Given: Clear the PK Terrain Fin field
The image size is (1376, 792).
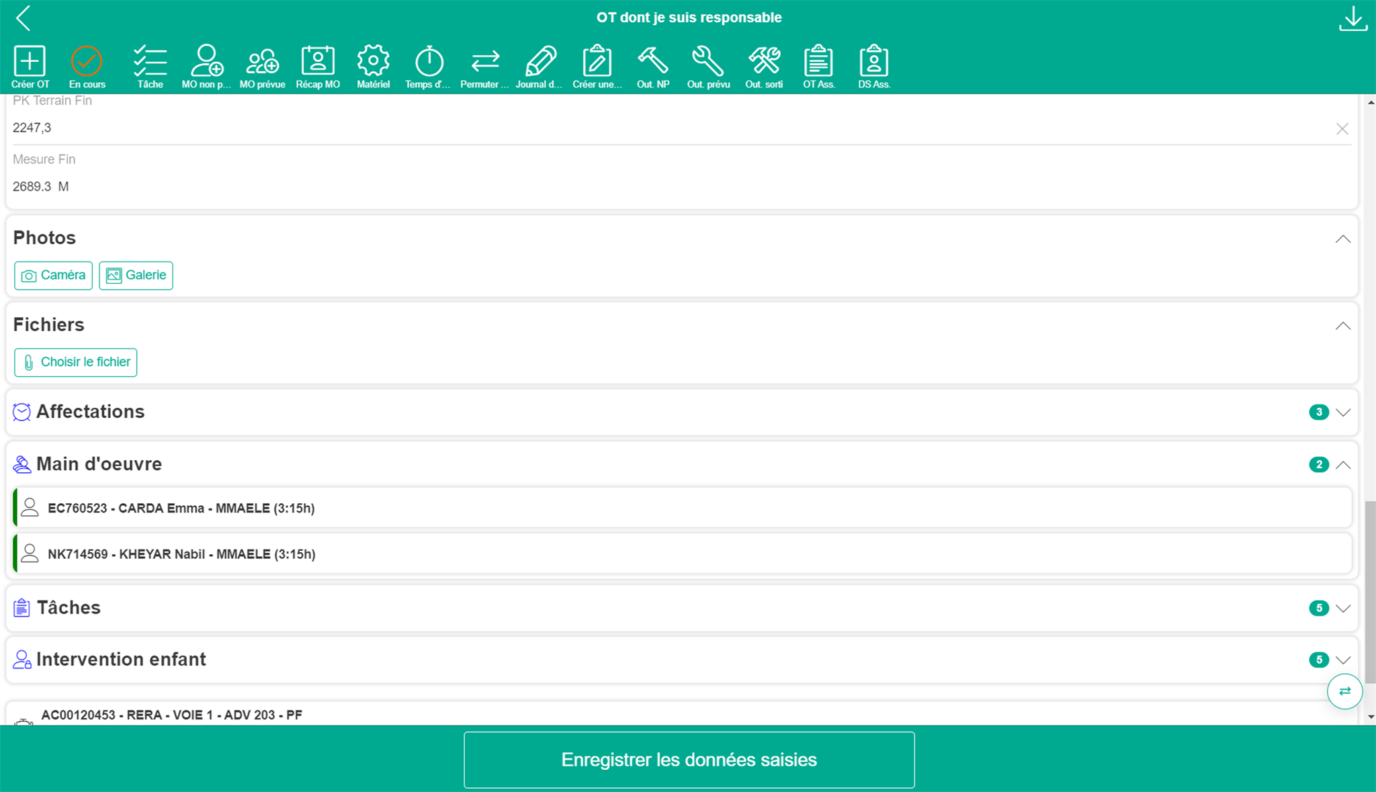Looking at the screenshot, I should 1342,129.
